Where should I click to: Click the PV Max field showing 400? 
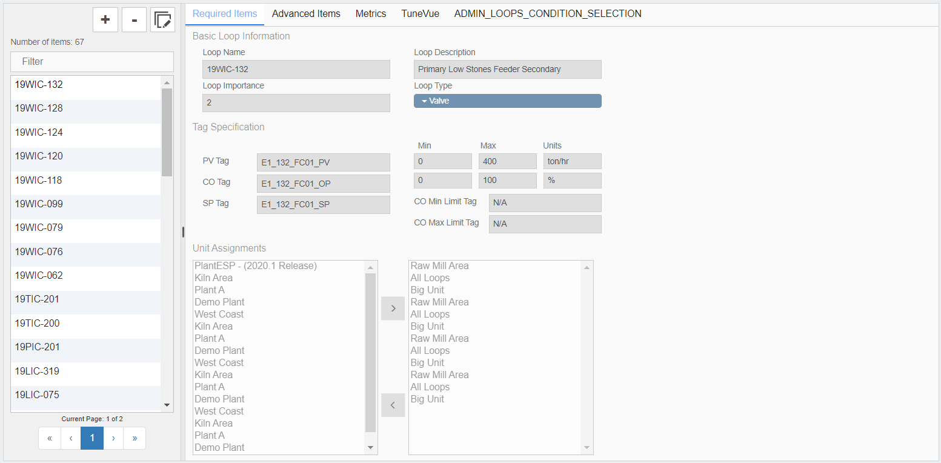pyautogui.click(x=508, y=161)
